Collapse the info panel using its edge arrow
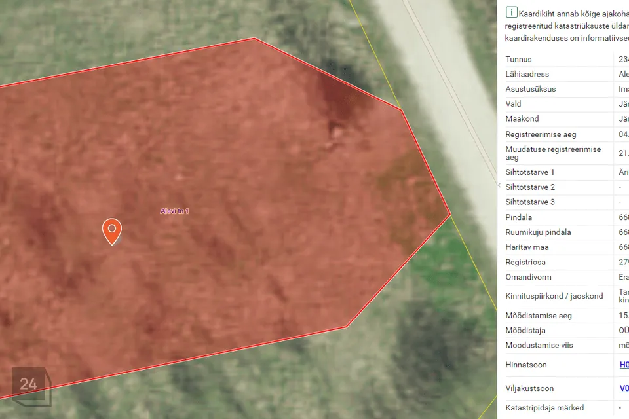Screen dimensions: 629x419 (x=499, y=185)
